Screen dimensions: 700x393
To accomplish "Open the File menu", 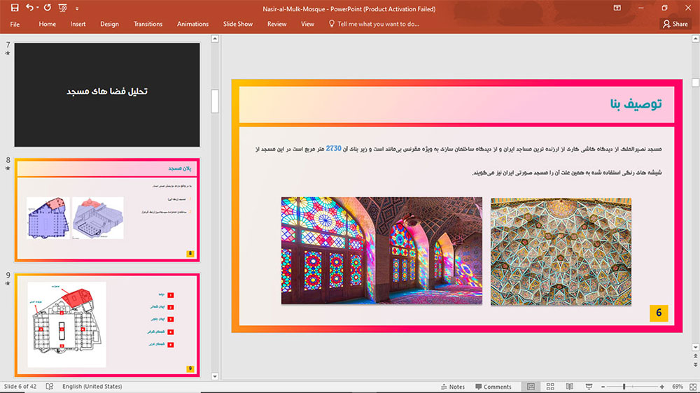I will tap(15, 24).
